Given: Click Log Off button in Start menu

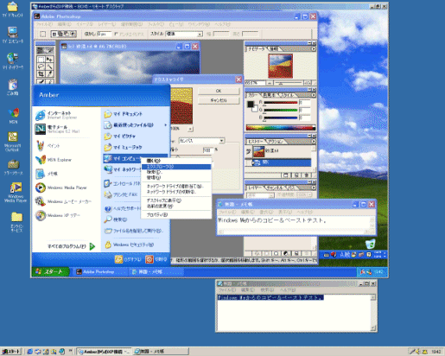Looking at the screenshot, I should [128, 259].
